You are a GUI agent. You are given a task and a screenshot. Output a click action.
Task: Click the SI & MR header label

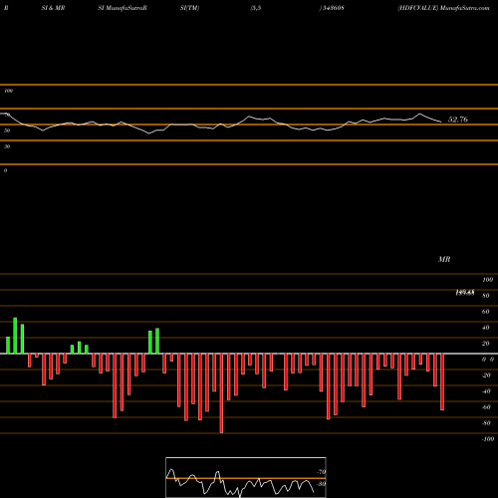pos(53,8)
